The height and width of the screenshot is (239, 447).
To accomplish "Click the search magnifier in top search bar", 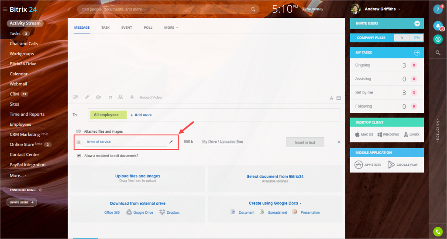I will 253,10.
